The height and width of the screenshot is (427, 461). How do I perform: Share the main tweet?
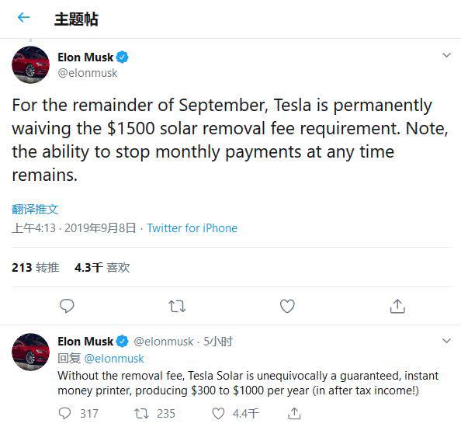pyautogui.click(x=397, y=306)
